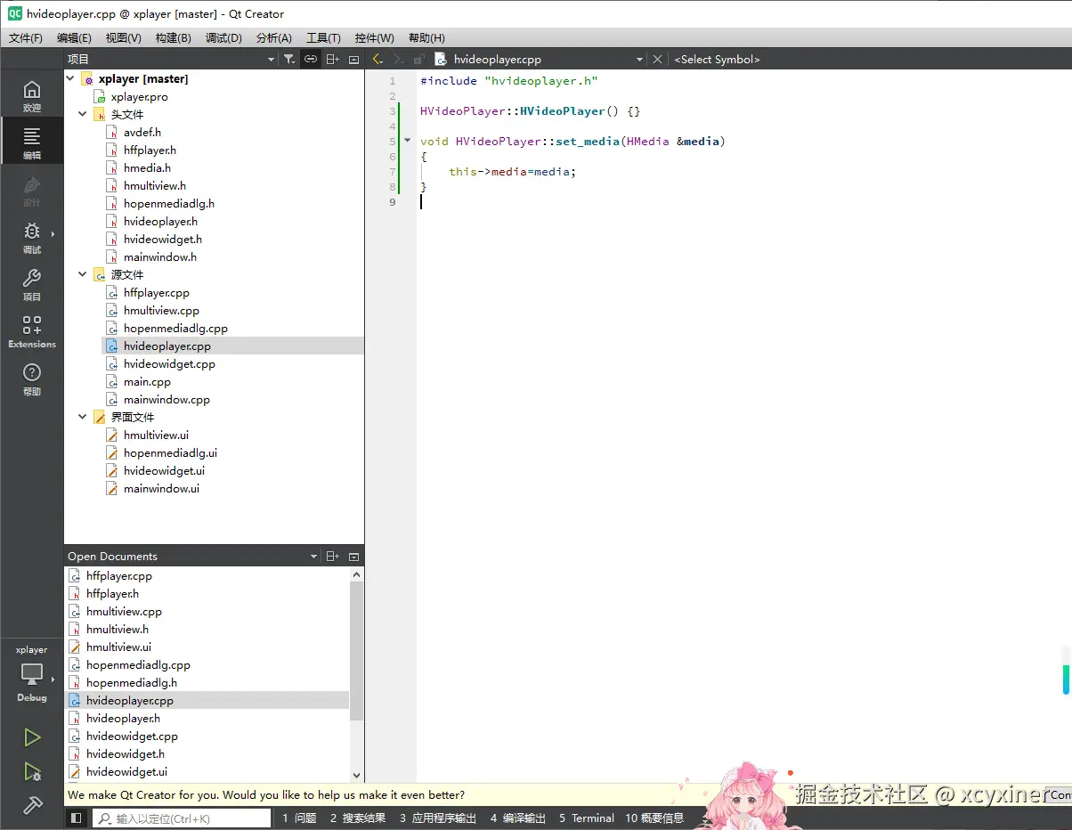Show the 4 编译输出 compile output pane
Image resolution: width=1072 pixels, height=830 pixels.
[x=518, y=818]
